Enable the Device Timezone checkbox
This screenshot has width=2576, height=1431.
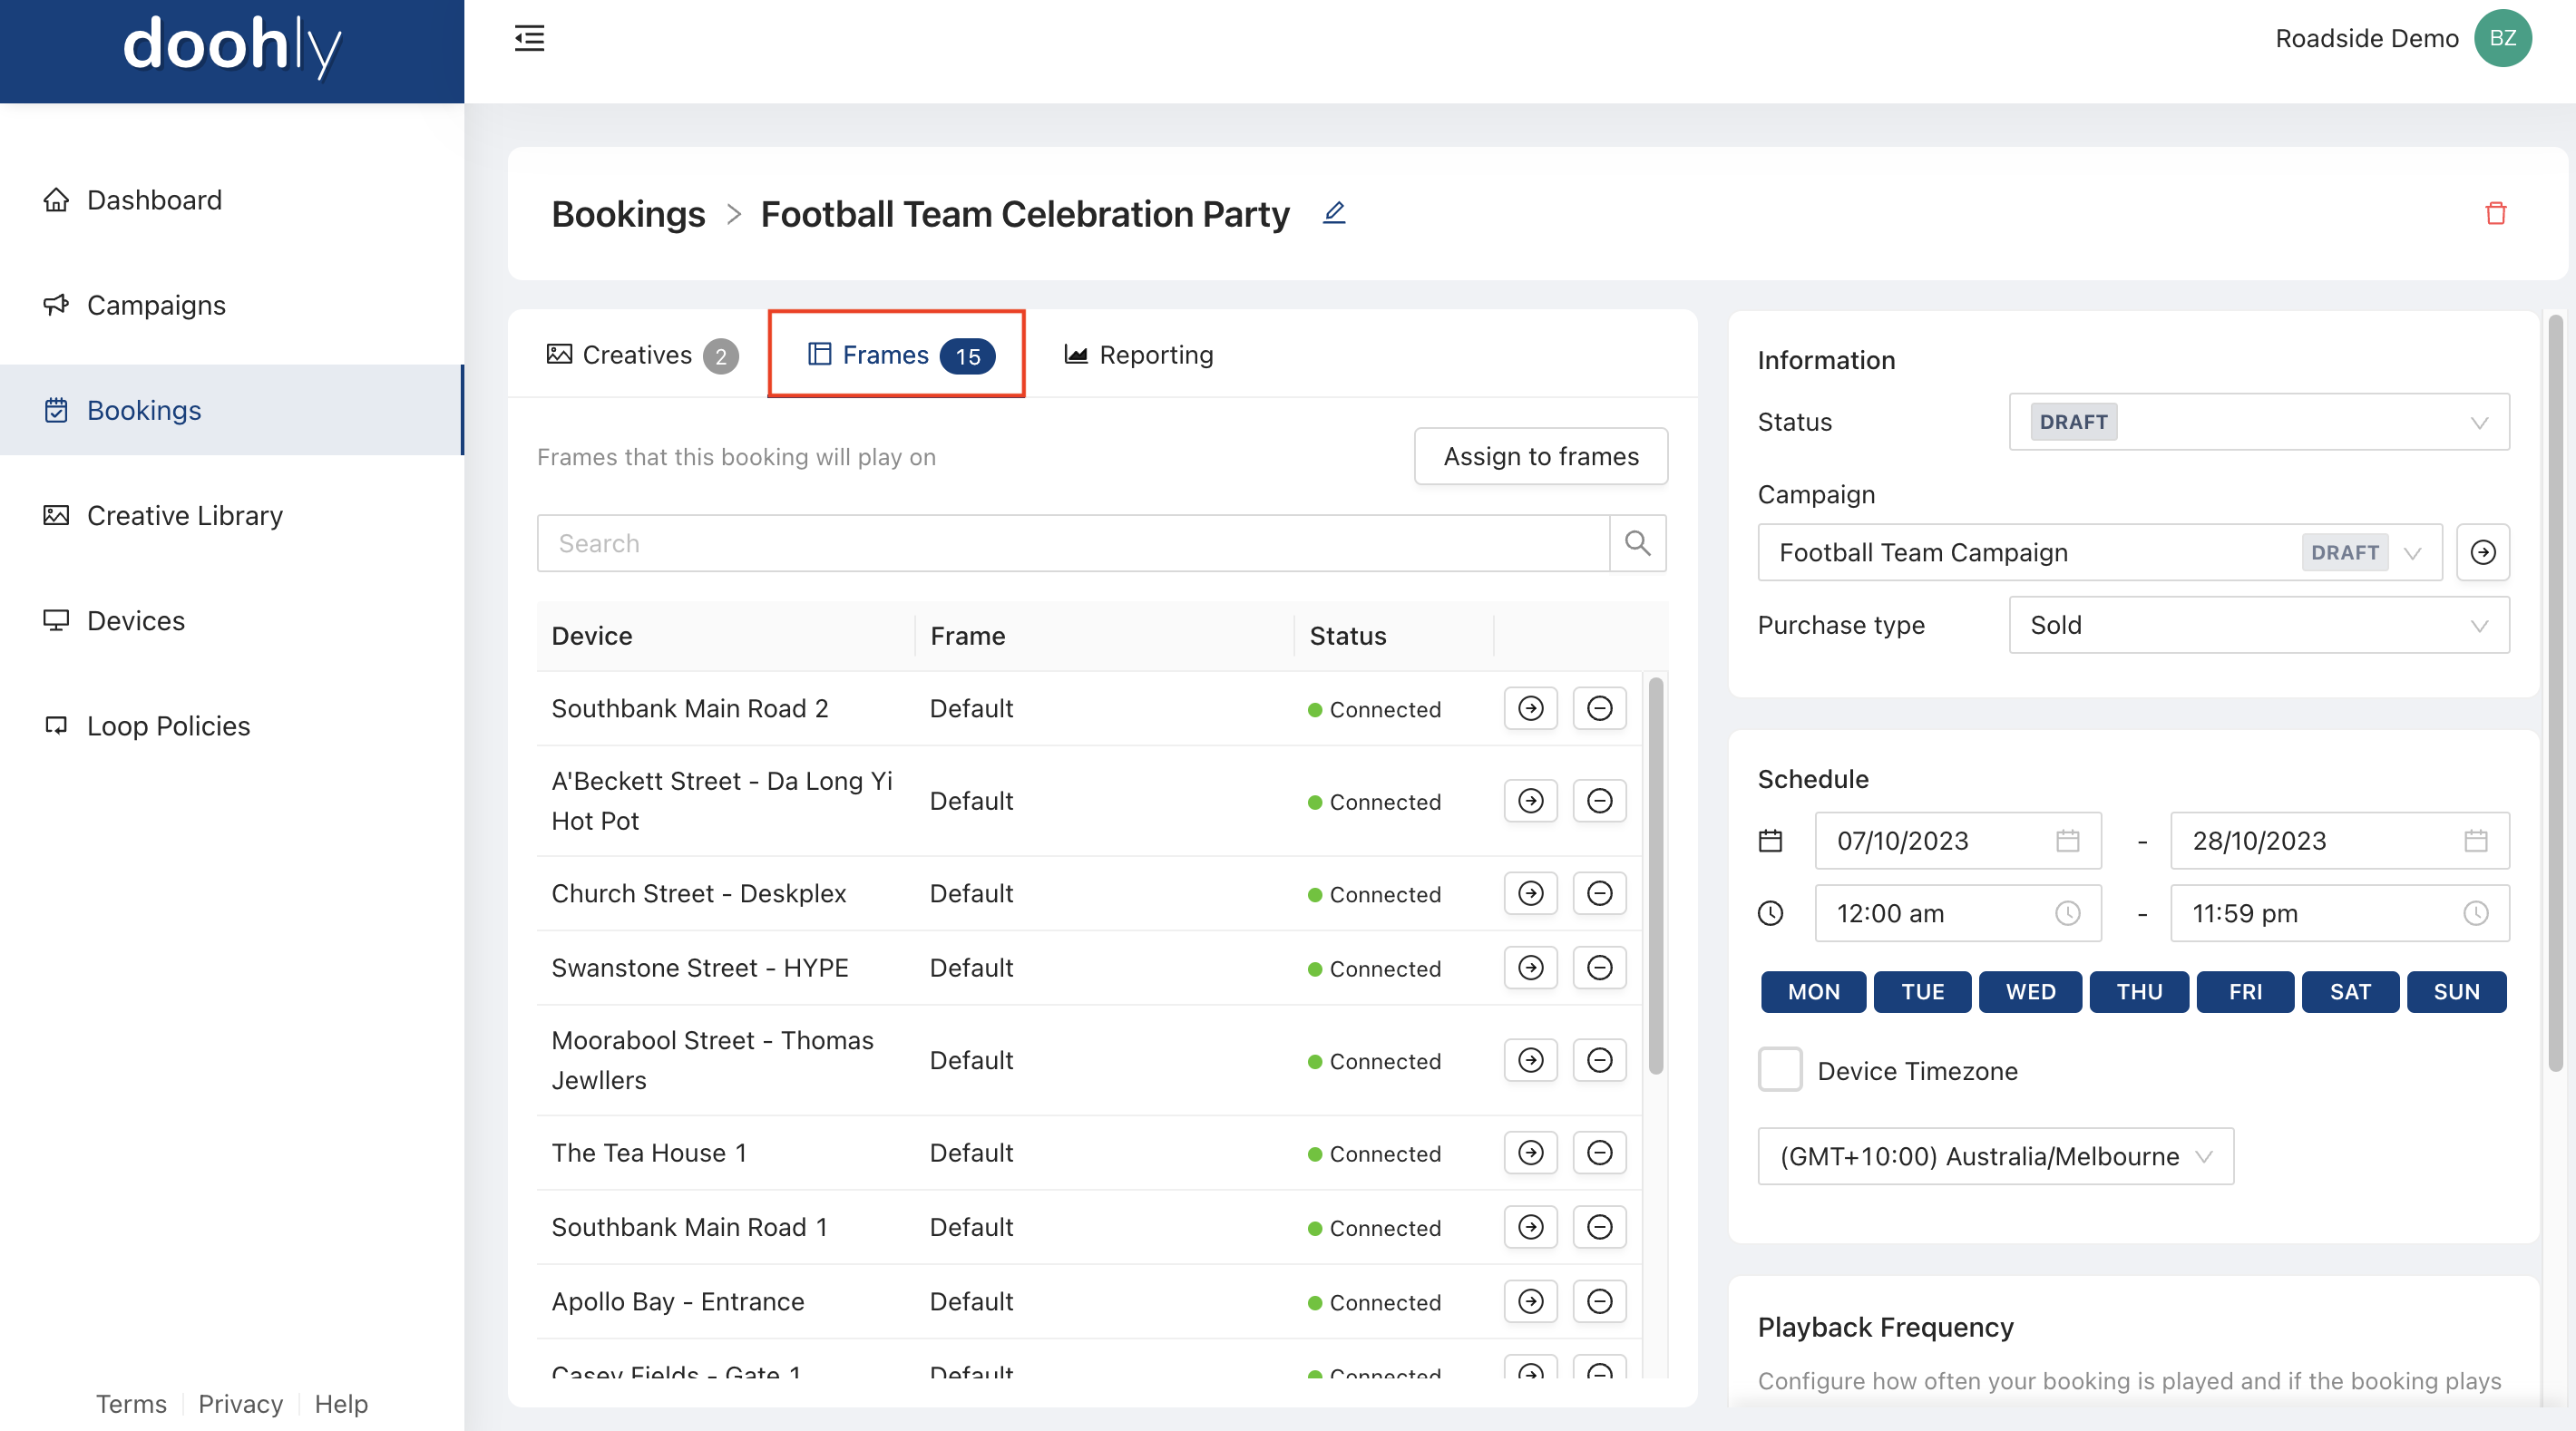click(x=1779, y=1070)
